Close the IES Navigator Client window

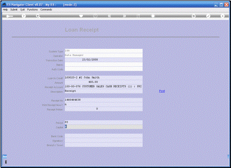226,5
